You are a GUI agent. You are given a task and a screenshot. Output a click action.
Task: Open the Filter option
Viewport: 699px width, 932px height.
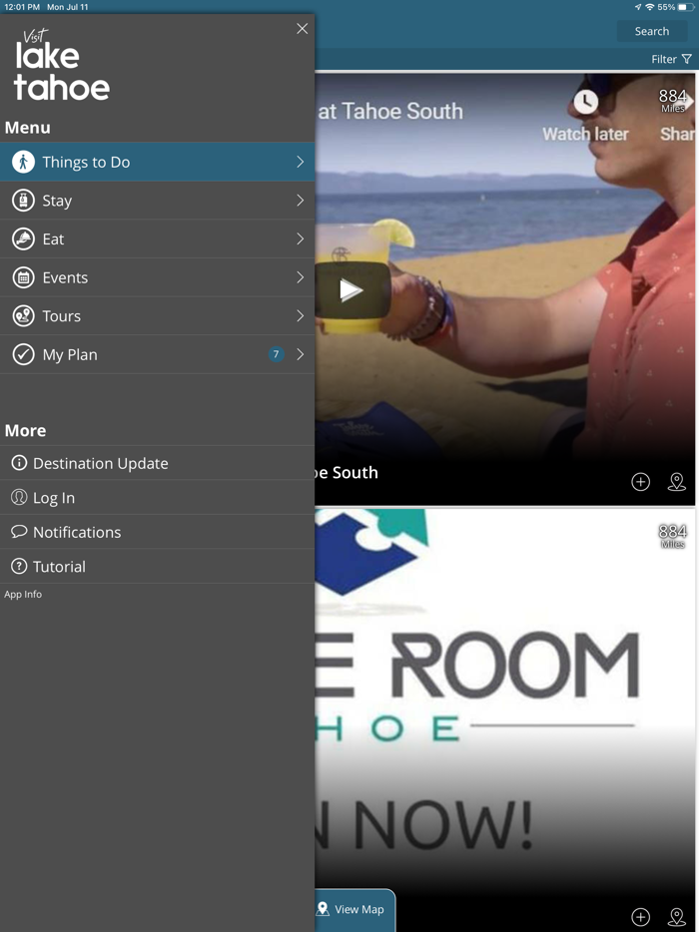(671, 60)
